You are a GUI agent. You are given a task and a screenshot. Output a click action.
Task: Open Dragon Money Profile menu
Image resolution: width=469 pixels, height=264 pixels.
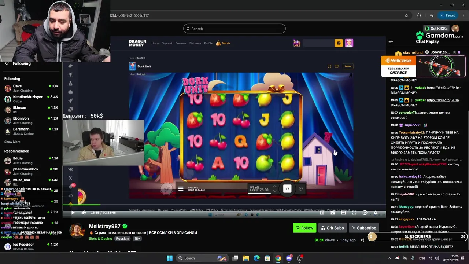(208, 43)
